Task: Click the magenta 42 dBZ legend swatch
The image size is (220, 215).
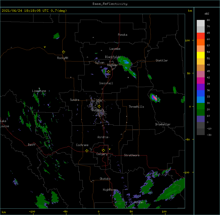Action: pos(201,80)
